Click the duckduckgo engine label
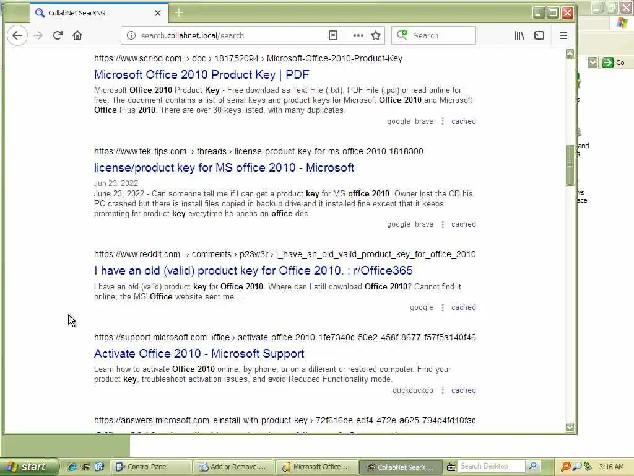The height and width of the screenshot is (476, 634). (413, 390)
